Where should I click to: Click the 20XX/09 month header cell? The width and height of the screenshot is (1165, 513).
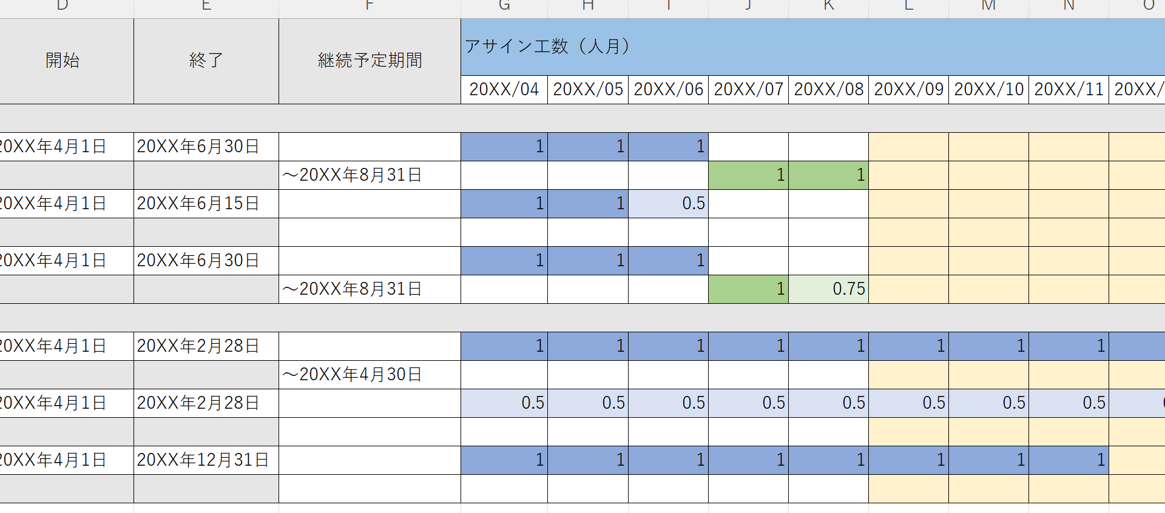pos(908,90)
